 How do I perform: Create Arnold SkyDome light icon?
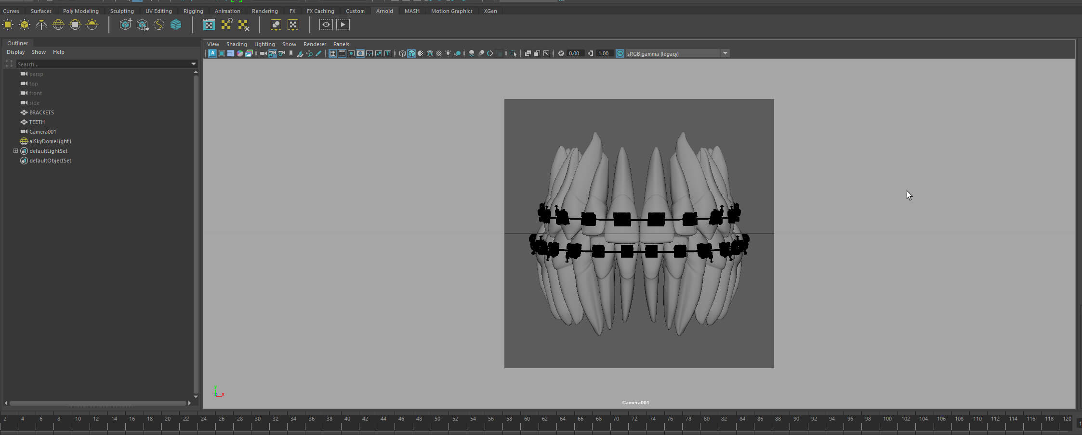click(58, 25)
